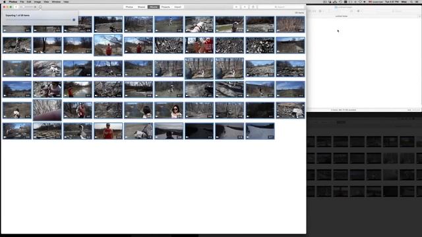Select the enlarged red-shirt person under blue sky thumbnail

[x=108, y=45]
